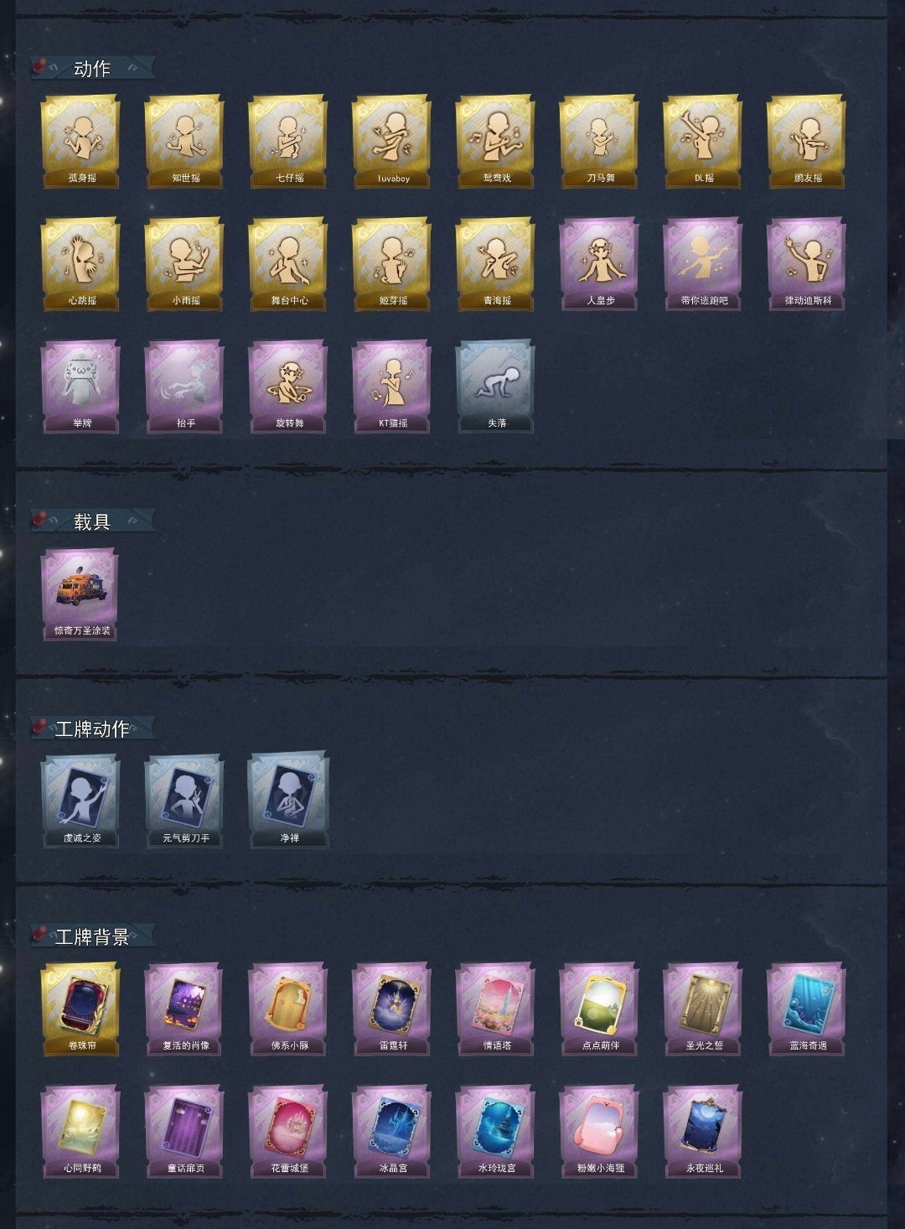Select the 永夜巡礼 badge background
905x1229 pixels.
point(702,1132)
